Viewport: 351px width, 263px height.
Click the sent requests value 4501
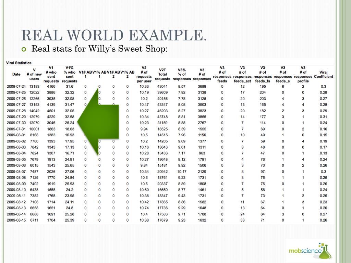click(51, 111)
